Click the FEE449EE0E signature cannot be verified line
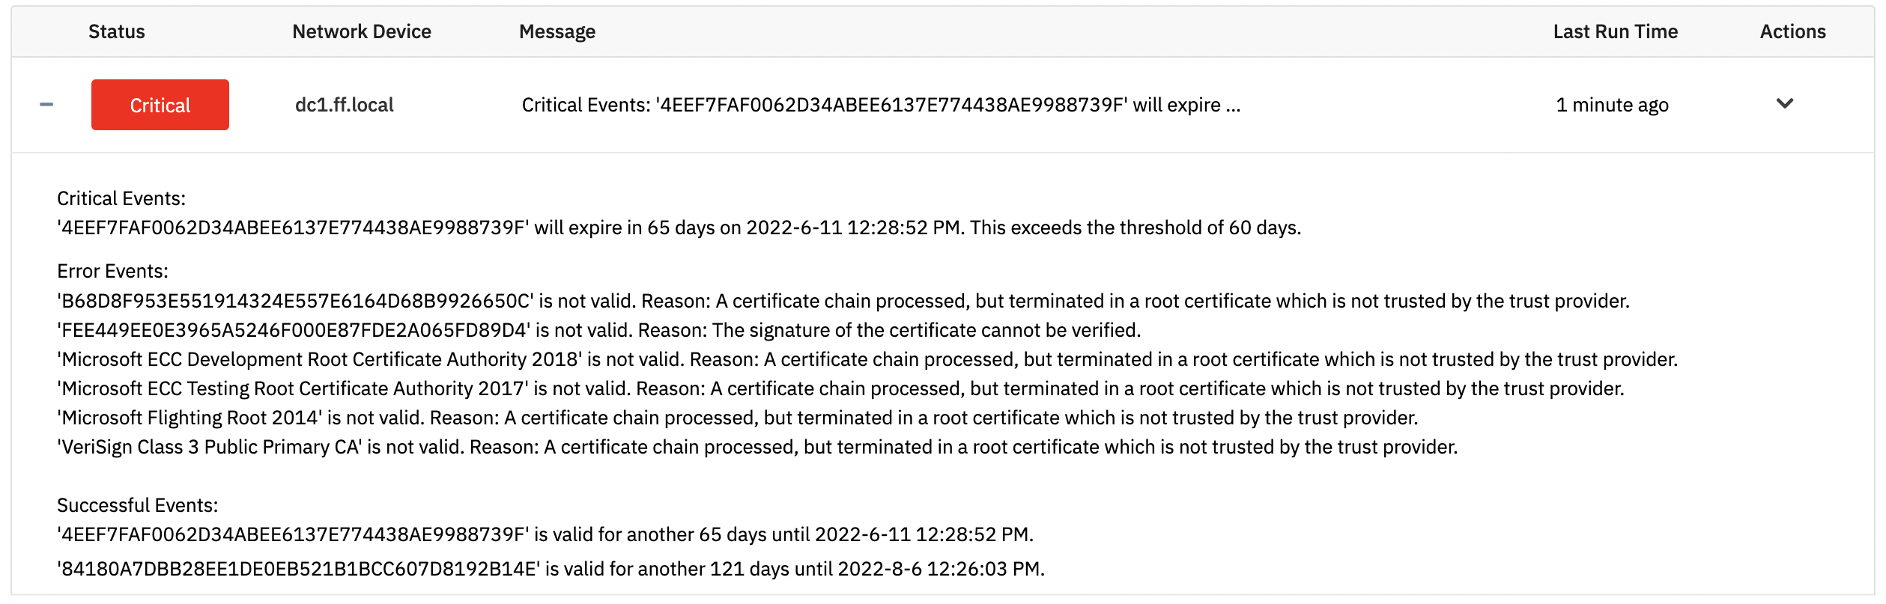The image size is (1886, 604). point(599,330)
